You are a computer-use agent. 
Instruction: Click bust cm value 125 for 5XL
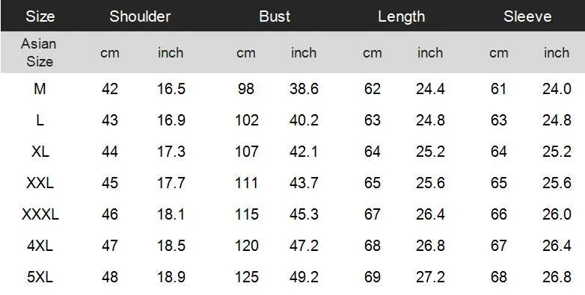(x=247, y=277)
